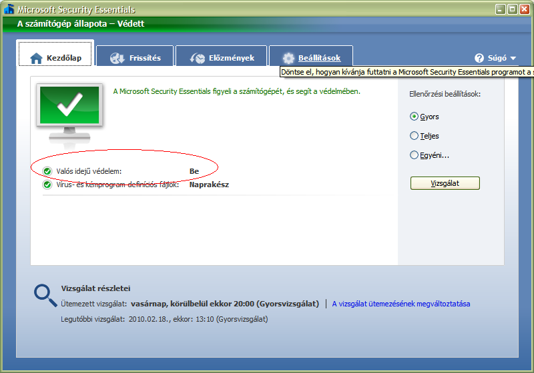The height and width of the screenshot is (373, 534).
Task: Click the Valós idejű védelem label
Action: pos(89,171)
